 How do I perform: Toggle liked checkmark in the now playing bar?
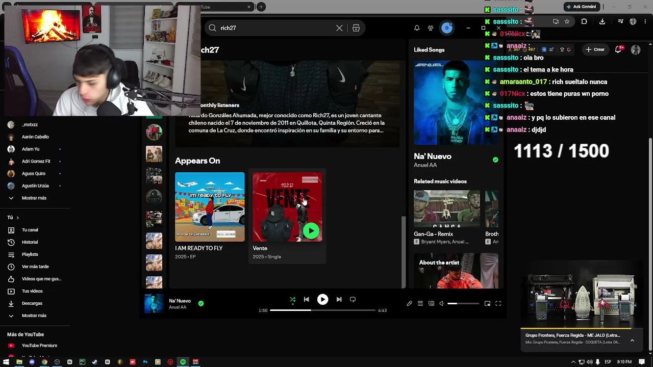click(201, 303)
